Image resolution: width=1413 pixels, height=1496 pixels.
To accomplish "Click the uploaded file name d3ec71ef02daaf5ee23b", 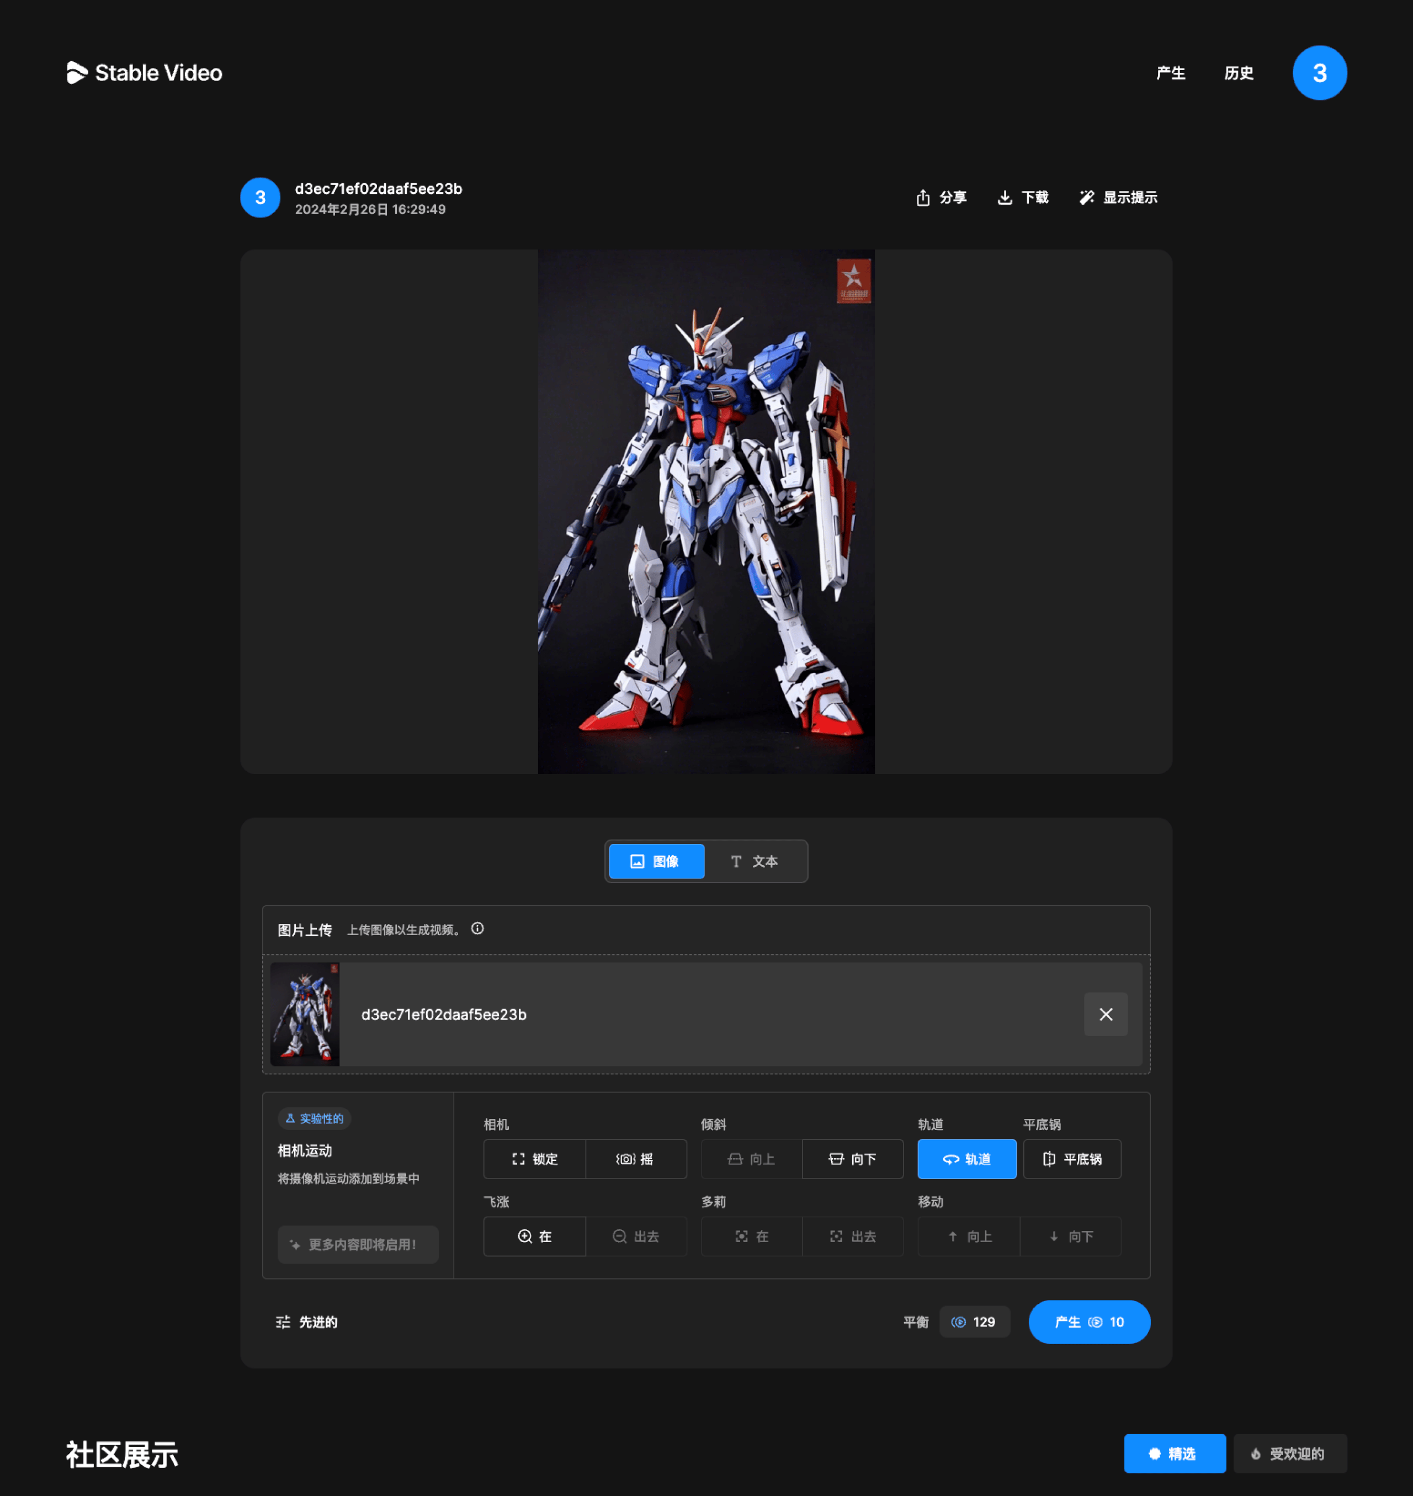I will 444,1015.
